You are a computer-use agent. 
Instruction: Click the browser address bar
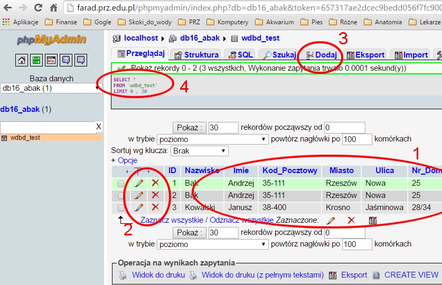tap(253, 7)
